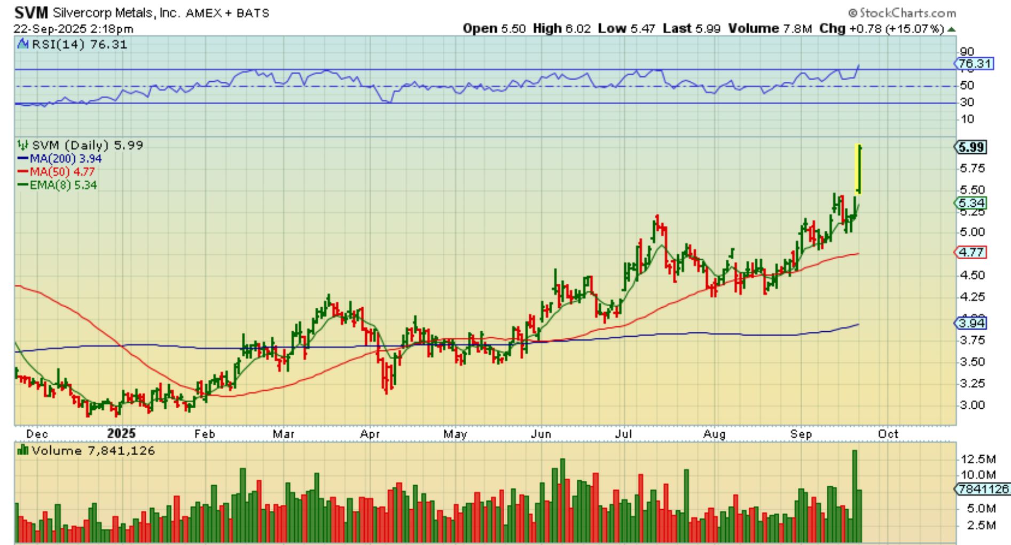Click the 30 level on the RSI axis

pos(967,102)
